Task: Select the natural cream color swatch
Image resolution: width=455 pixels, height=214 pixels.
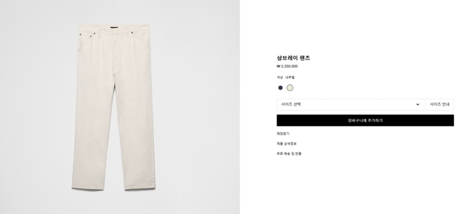Action: pos(290,88)
